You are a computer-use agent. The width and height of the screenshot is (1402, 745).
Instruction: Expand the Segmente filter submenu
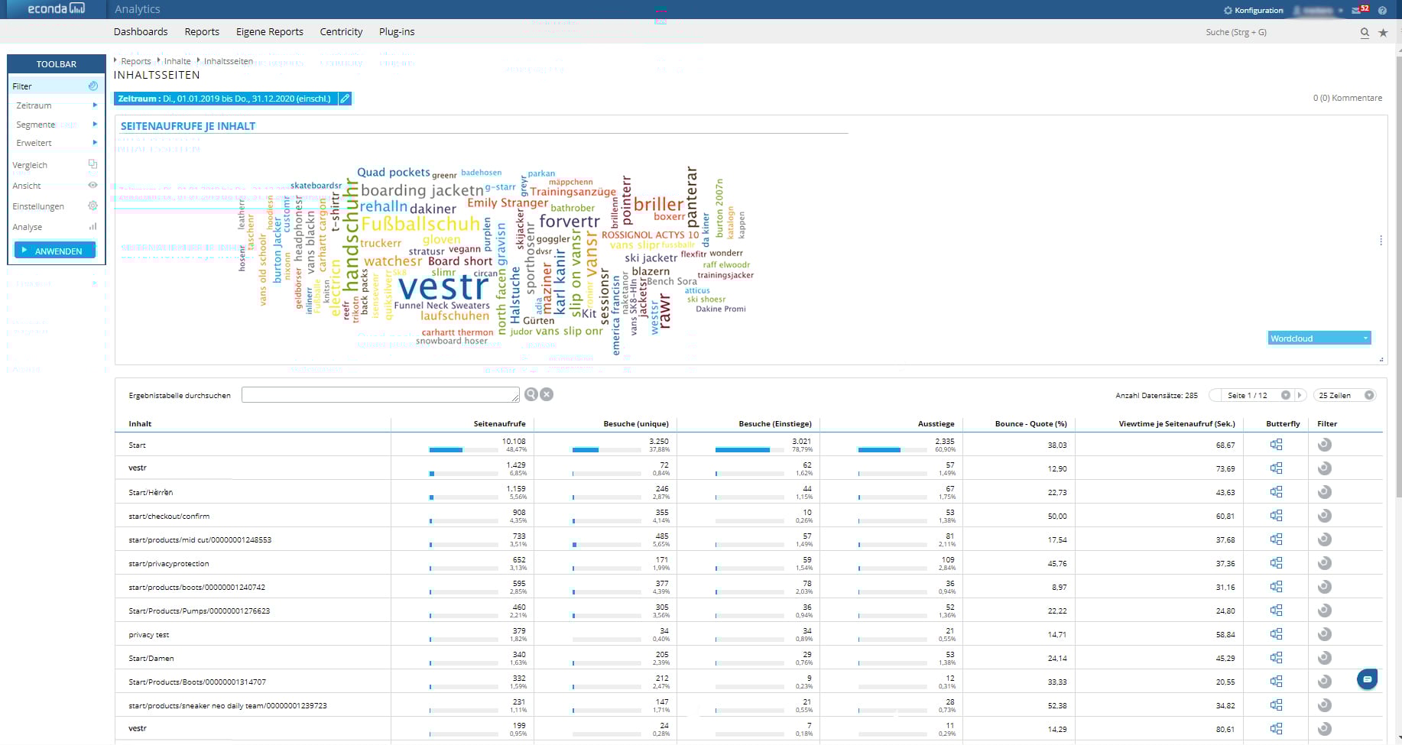point(95,125)
